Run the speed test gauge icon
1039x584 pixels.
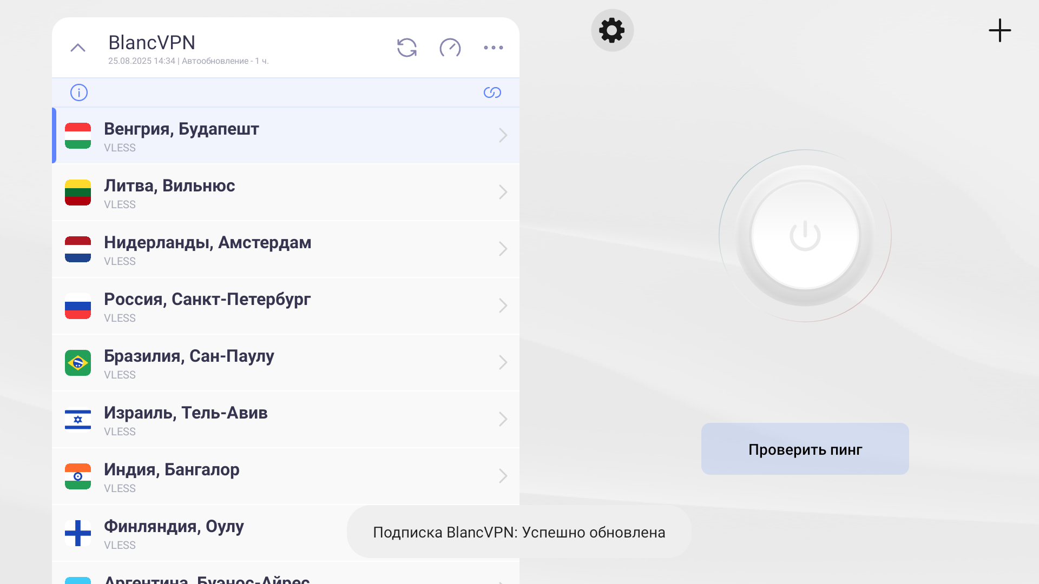coord(450,48)
